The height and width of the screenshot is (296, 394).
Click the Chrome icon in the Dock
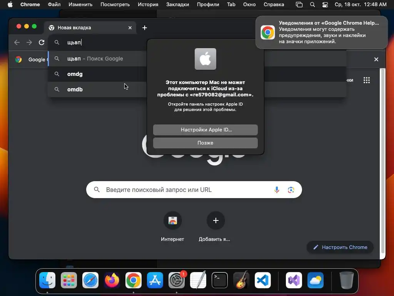click(134, 280)
